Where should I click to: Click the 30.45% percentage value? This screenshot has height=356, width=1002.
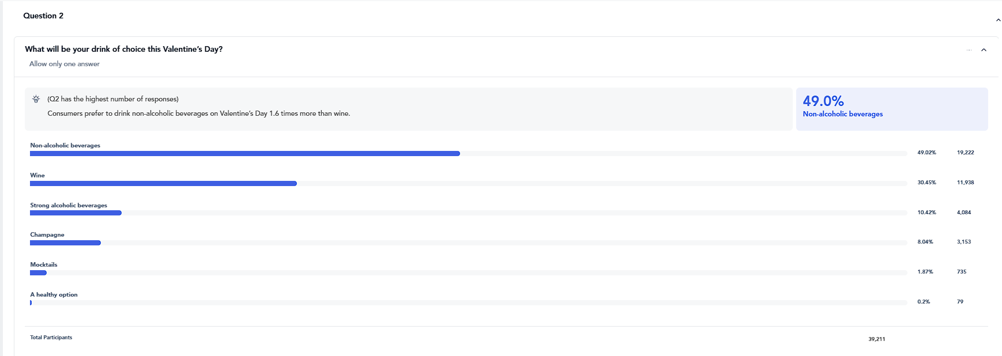point(926,183)
